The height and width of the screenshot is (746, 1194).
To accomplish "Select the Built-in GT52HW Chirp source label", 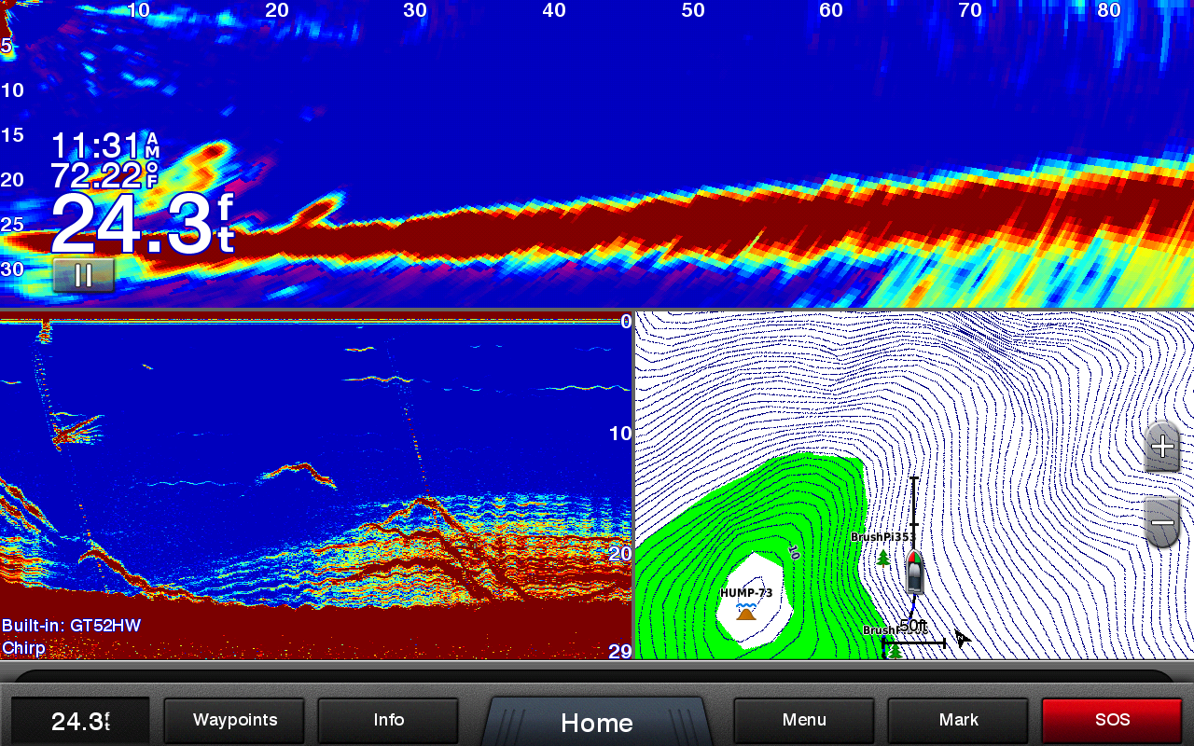I will [71, 636].
